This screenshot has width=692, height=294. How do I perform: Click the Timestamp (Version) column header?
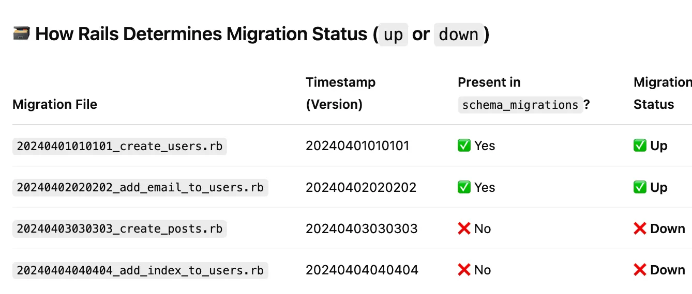341,93
